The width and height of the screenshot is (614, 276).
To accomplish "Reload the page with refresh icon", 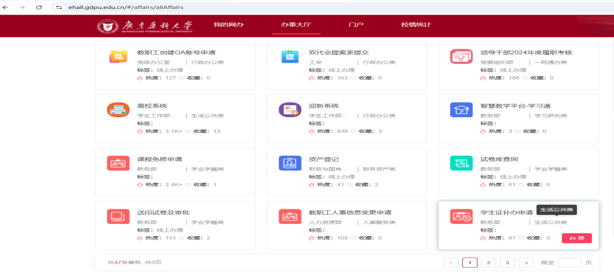I will point(39,7).
